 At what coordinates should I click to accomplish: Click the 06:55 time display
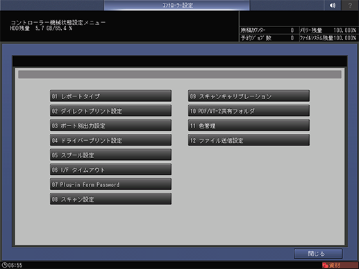point(15,265)
